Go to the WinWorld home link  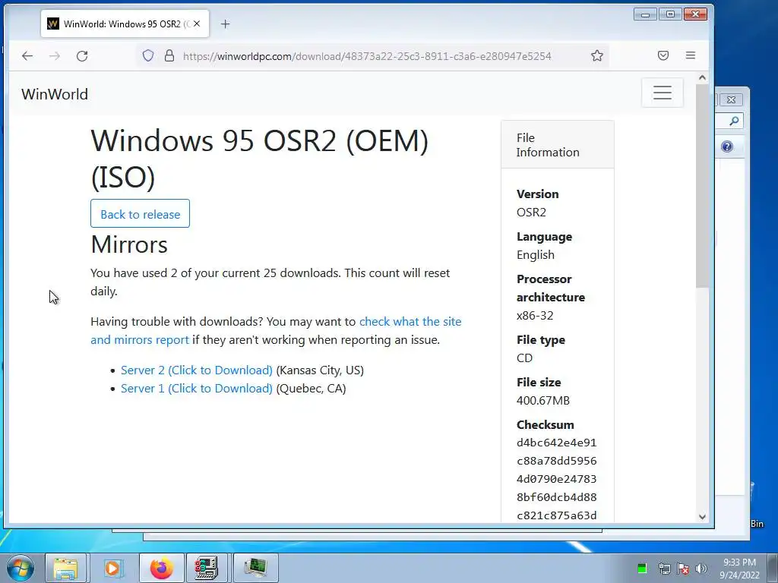coord(55,94)
